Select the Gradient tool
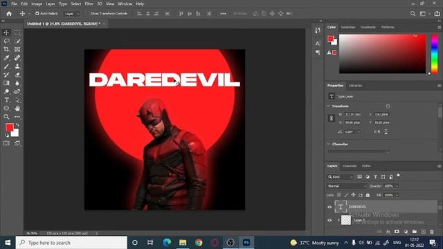This screenshot has height=249, width=443. (x=6, y=83)
